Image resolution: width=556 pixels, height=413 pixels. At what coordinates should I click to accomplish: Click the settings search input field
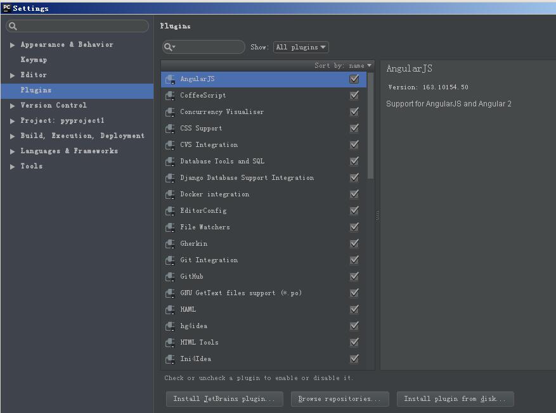pyautogui.click(x=77, y=26)
